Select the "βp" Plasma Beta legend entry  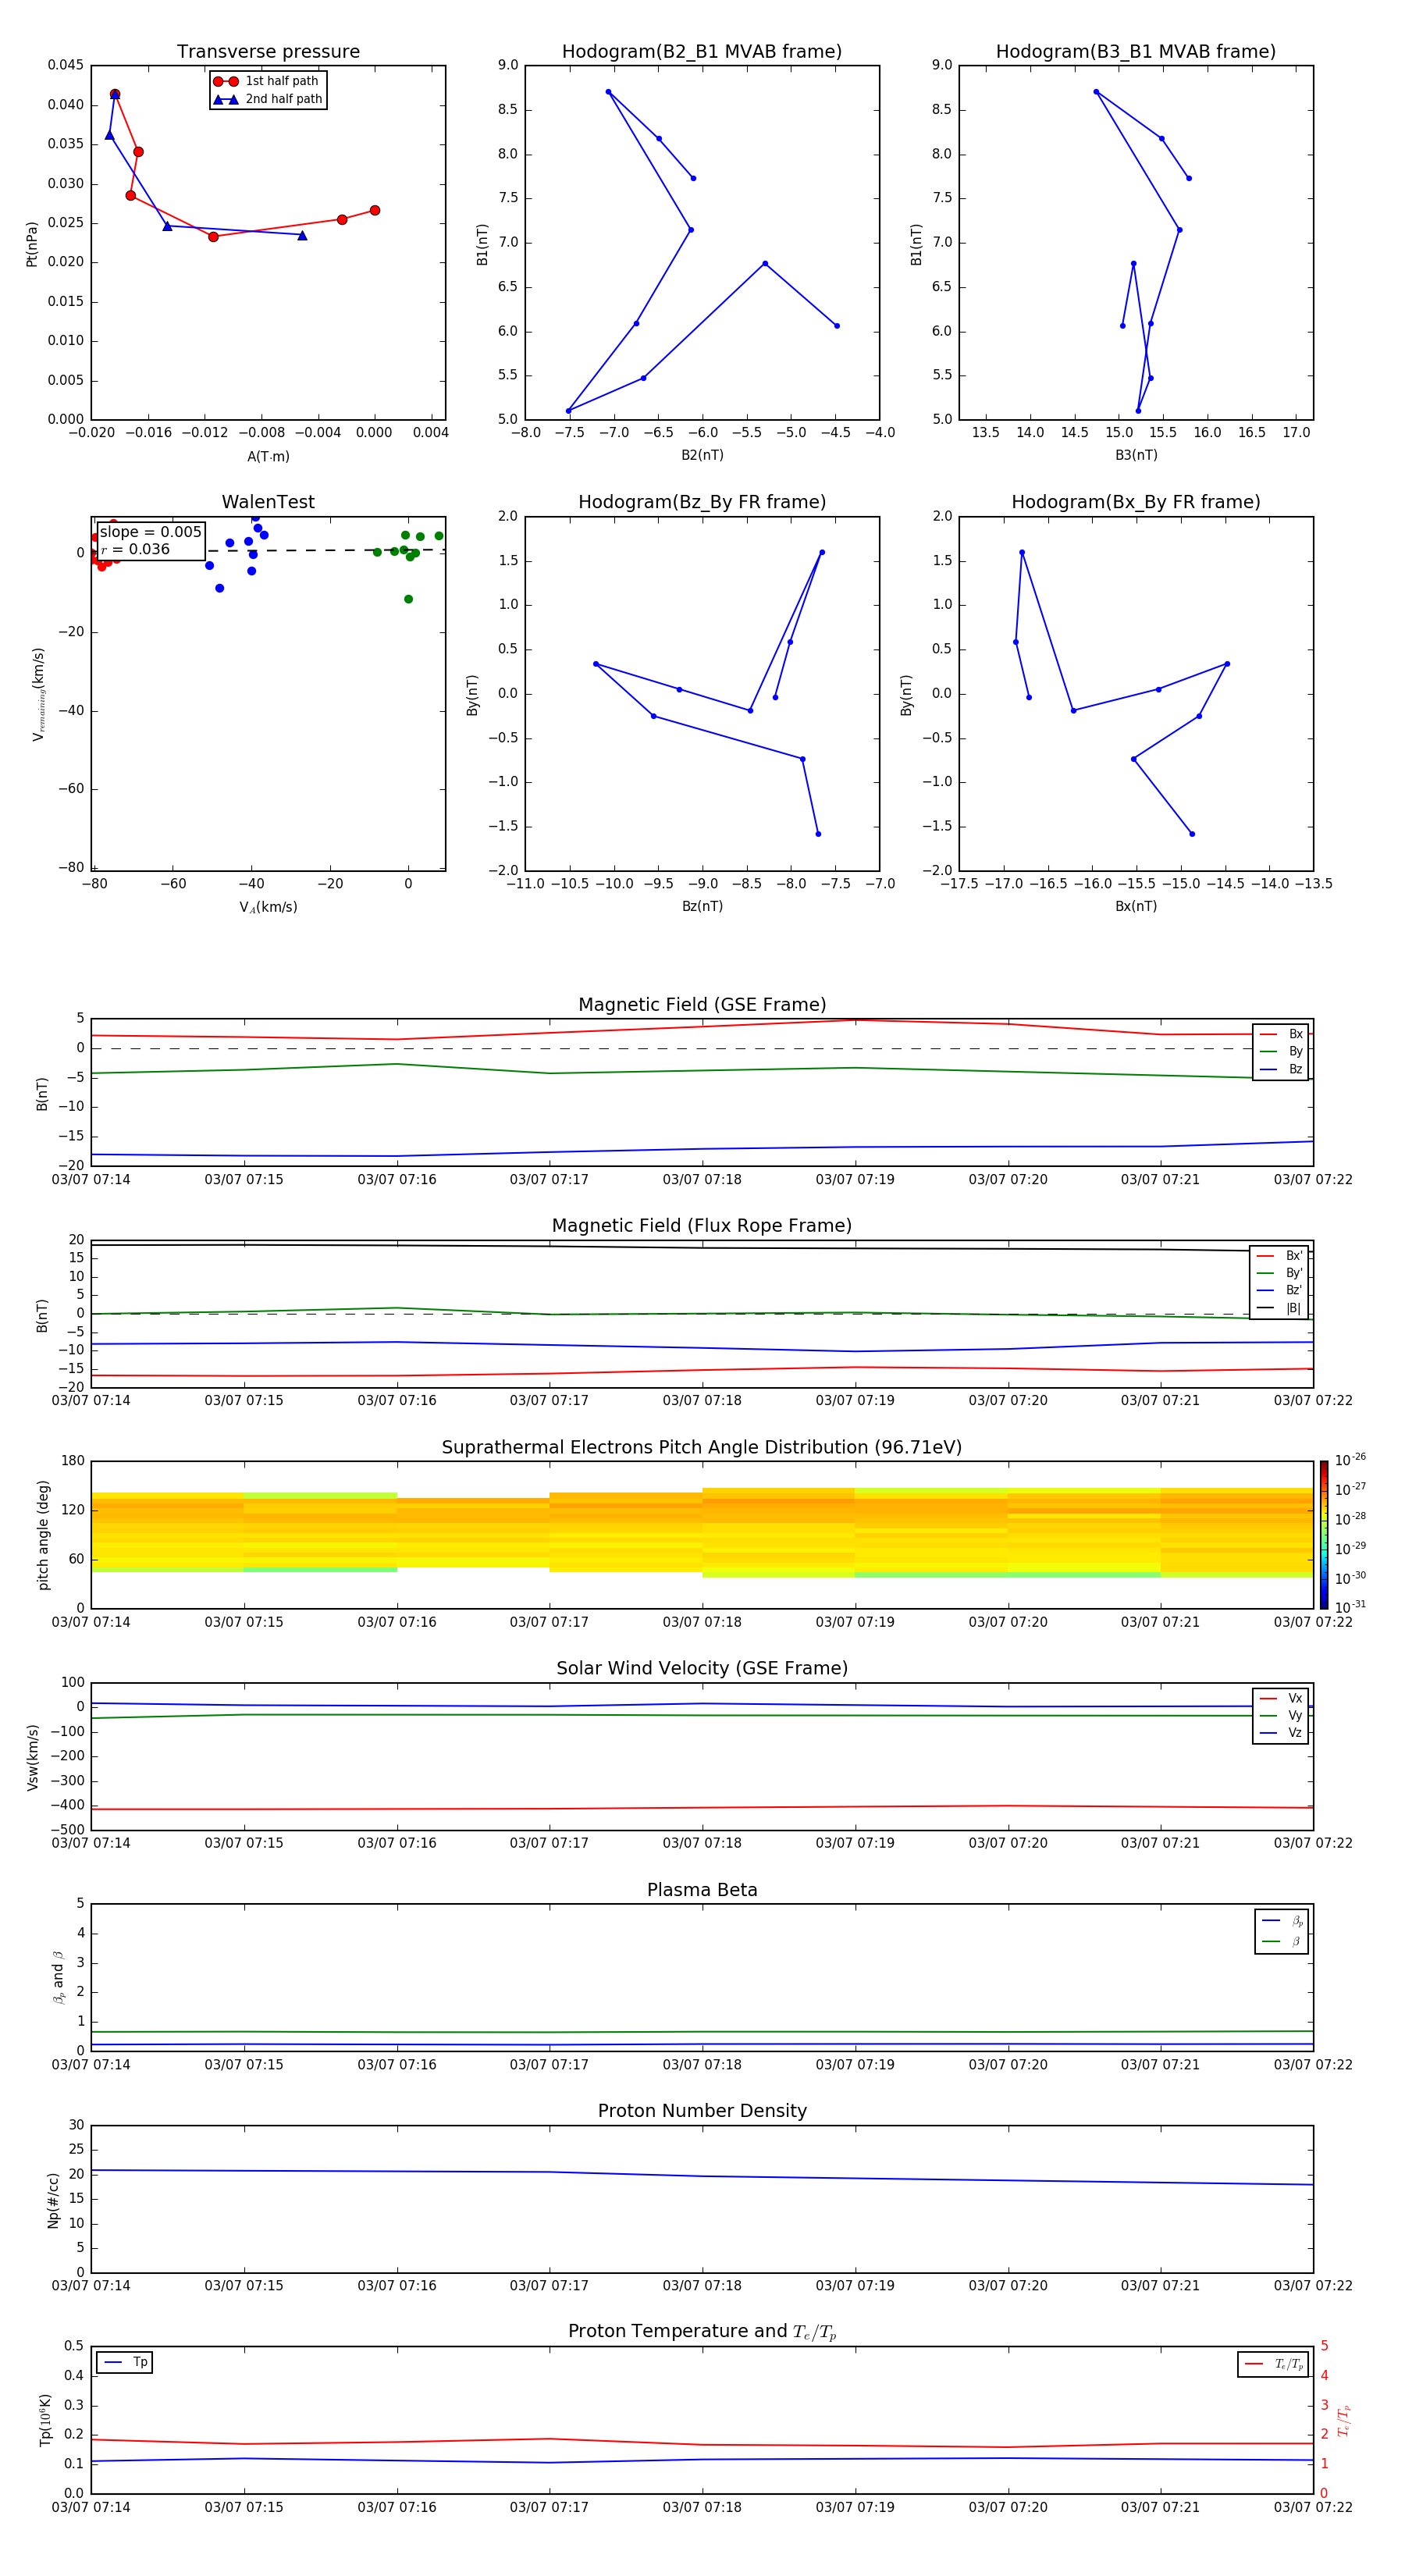click(x=1282, y=1921)
